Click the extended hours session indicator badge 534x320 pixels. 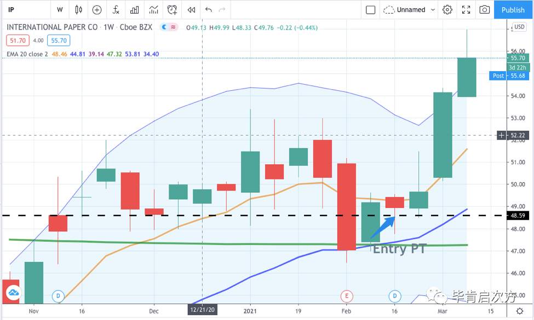click(169, 27)
